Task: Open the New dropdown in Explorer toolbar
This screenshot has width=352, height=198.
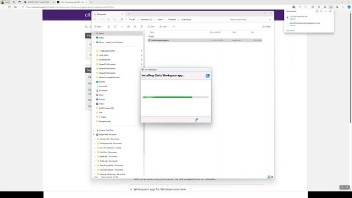Action: point(98,27)
